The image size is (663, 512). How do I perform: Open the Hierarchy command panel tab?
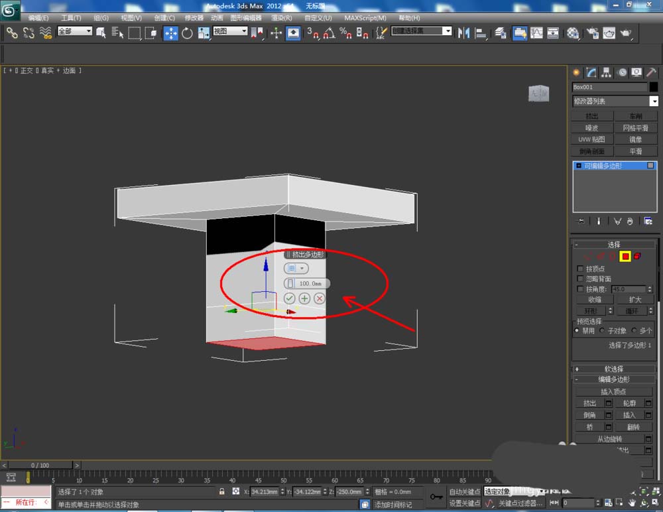(607, 72)
